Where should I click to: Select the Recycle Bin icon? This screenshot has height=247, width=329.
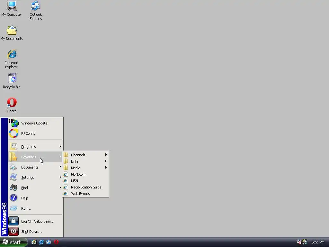point(12,81)
